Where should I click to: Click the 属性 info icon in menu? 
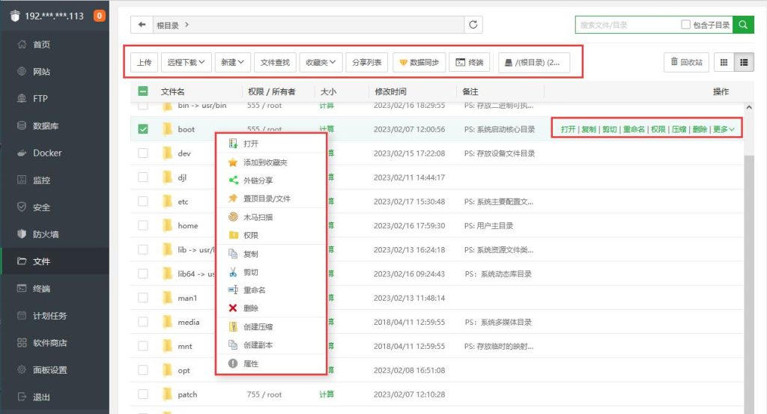[233, 363]
